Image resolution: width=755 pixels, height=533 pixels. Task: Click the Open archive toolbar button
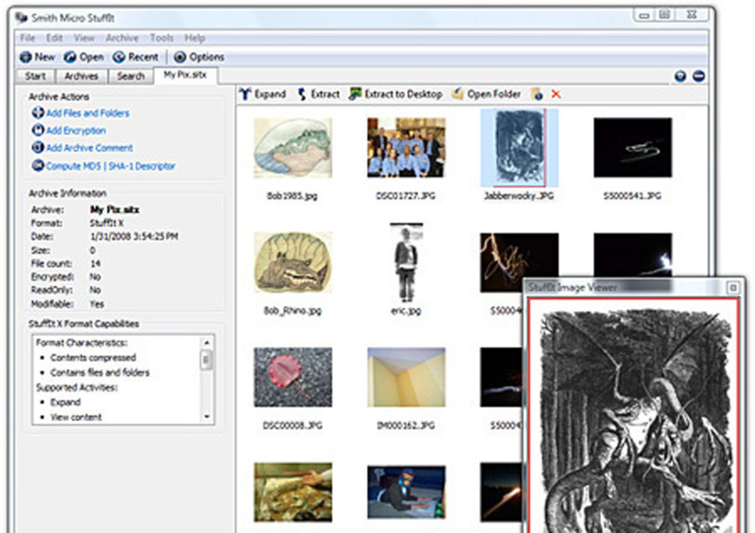(x=84, y=57)
